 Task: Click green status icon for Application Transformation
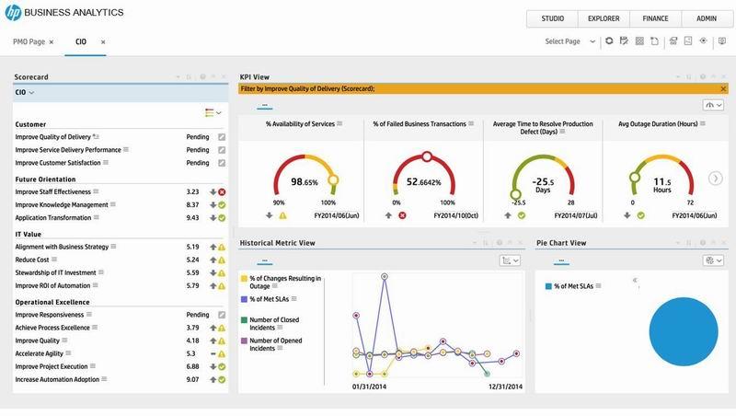(222, 218)
